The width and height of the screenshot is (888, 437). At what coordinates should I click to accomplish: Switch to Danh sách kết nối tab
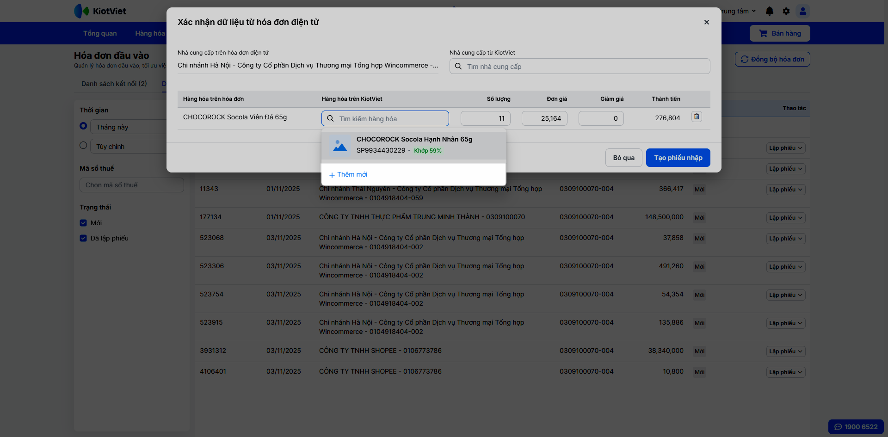coord(114,84)
